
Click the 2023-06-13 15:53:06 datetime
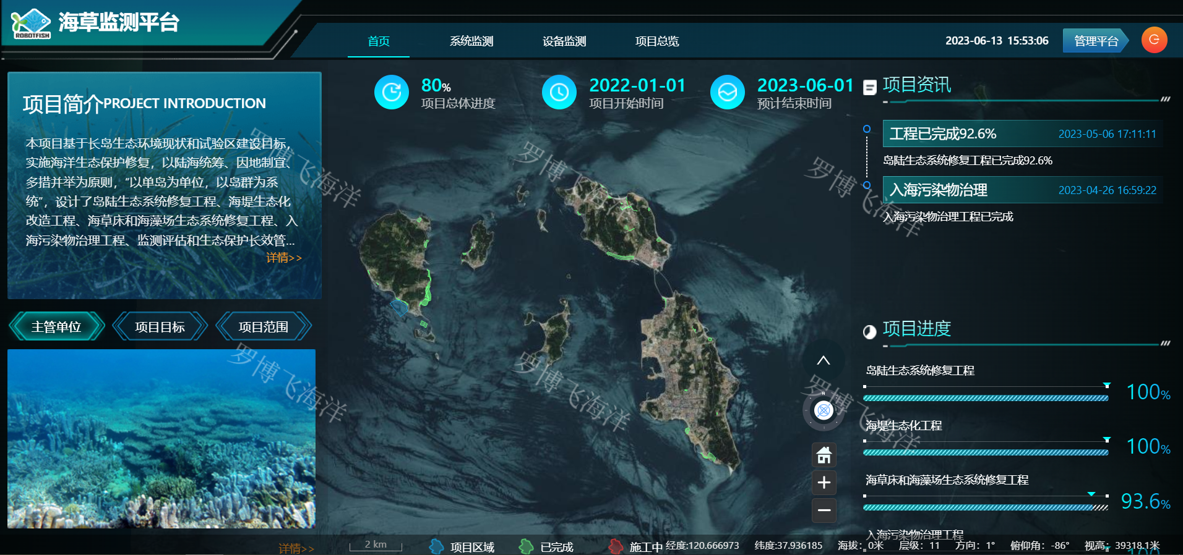pos(997,41)
